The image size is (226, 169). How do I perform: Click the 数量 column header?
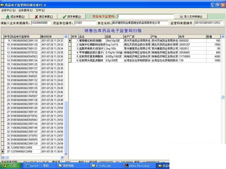(x=213, y=37)
